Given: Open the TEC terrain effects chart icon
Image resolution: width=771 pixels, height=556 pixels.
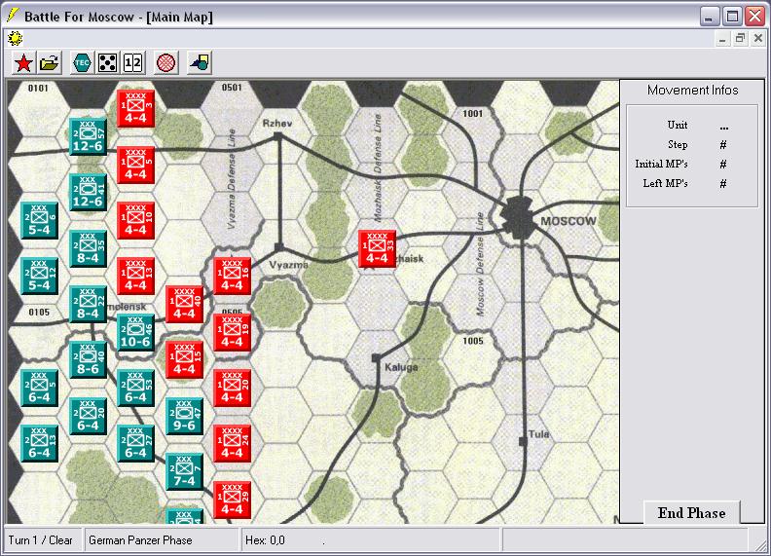Looking at the screenshot, I should click(x=82, y=63).
